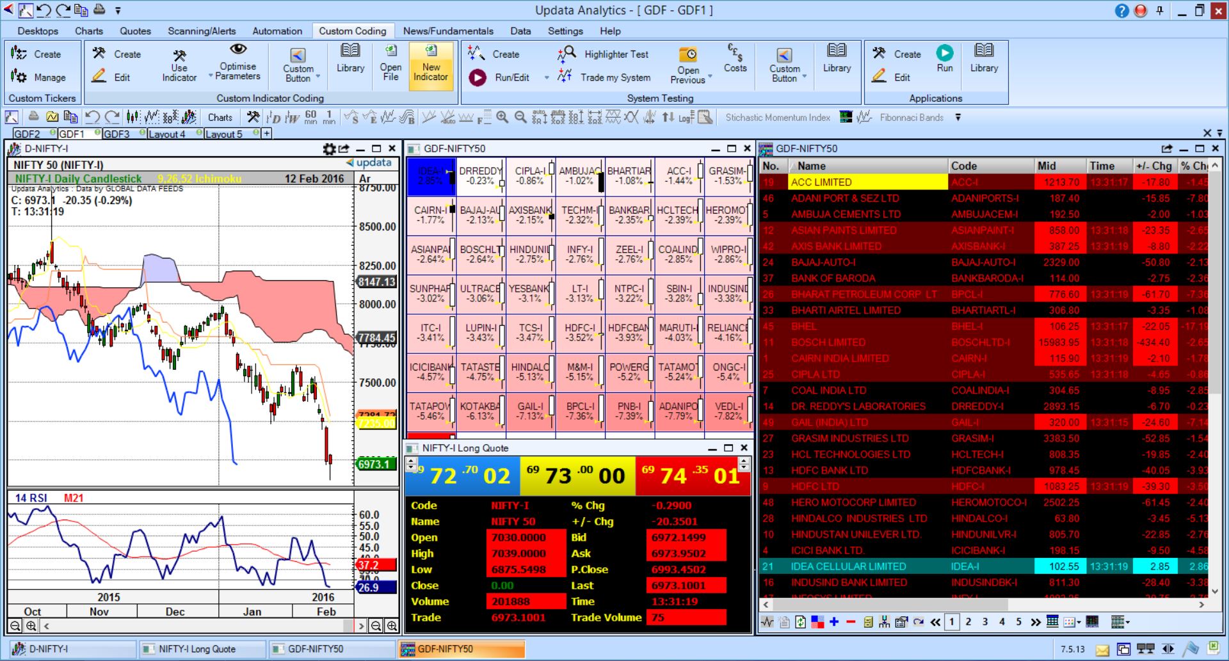Go to watchlist page 3
The image size is (1229, 661).
pos(985,621)
